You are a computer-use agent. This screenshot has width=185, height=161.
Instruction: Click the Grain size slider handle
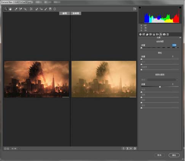142,64
